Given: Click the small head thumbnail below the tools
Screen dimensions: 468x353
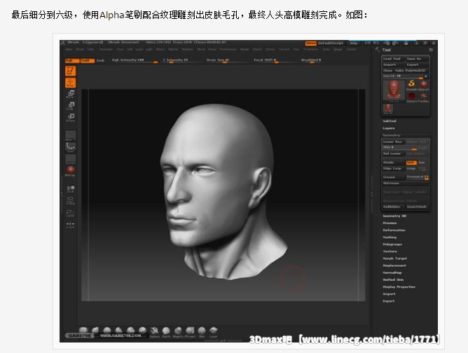Looking at the screenshot, I should [x=387, y=109].
